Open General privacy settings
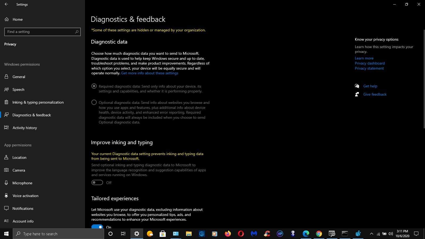Viewport: 425px width, 239px height. coord(19,77)
